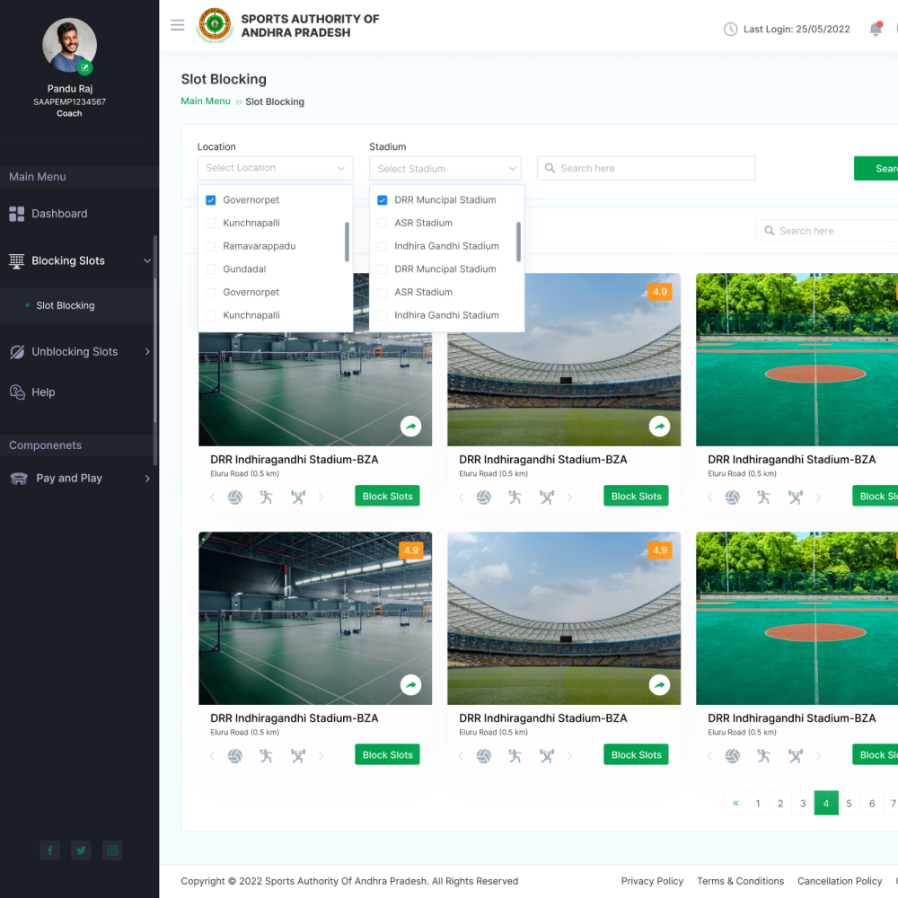This screenshot has width=898, height=898.
Task: Check the Gundadal location checkbox
Action: click(211, 269)
